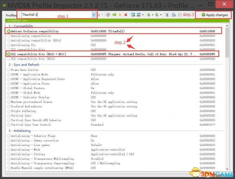Select 'Antialiasing - Mode' setting row
235x179 pixels.
[x=115, y=150]
